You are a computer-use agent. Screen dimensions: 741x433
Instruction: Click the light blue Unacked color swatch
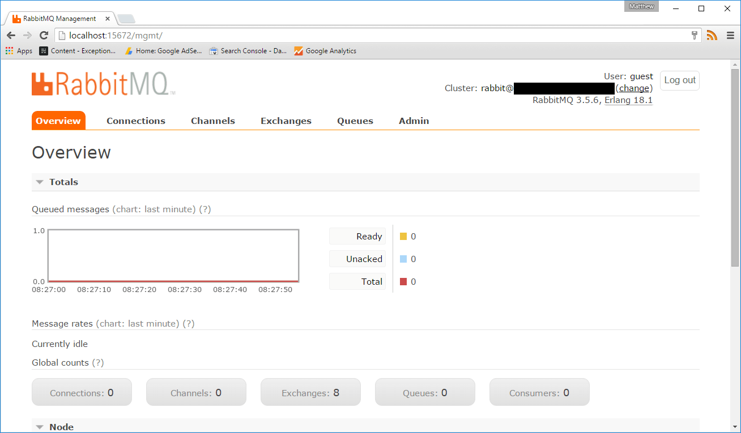tap(403, 259)
